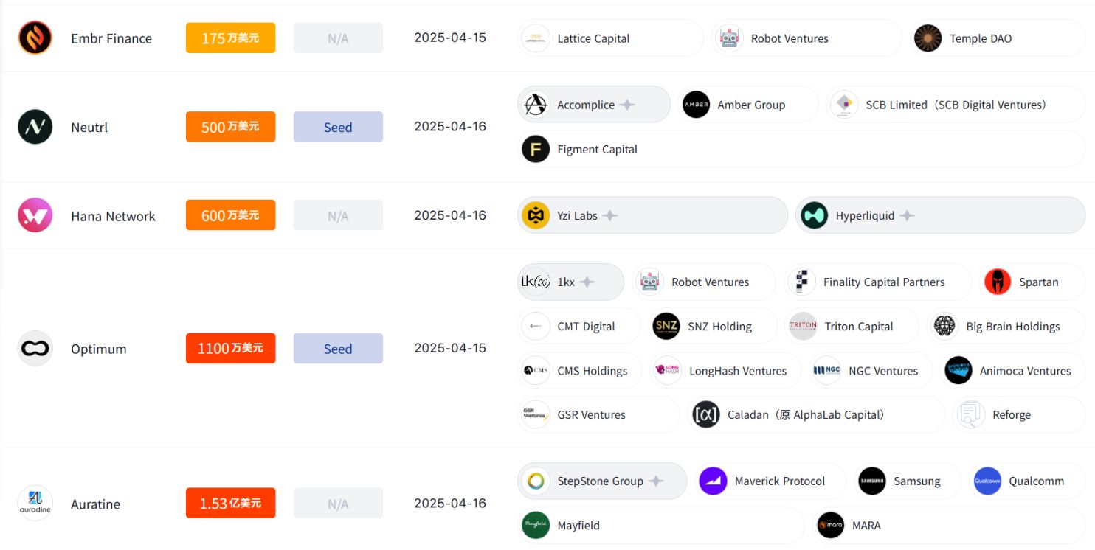Click the 1.53亿美元 funding amount badge

pyautogui.click(x=230, y=504)
